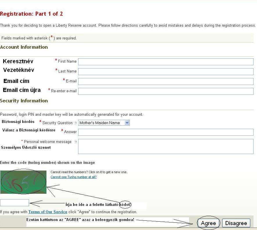Viewport: 257px width, 230px height.
Task: Click the 'Account Information' section heading
Action: pyautogui.click(x=24, y=47)
